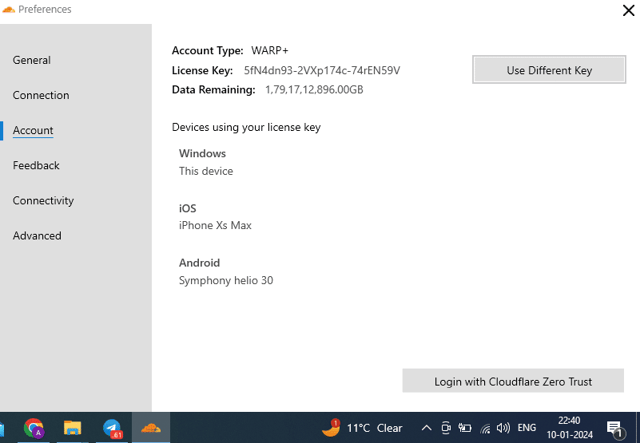Select the Android device heading
The image size is (640, 443).
[x=199, y=263]
